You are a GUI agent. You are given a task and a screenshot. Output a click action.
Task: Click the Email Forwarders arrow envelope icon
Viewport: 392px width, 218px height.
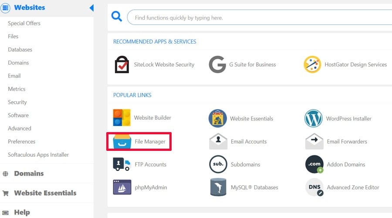pos(314,141)
